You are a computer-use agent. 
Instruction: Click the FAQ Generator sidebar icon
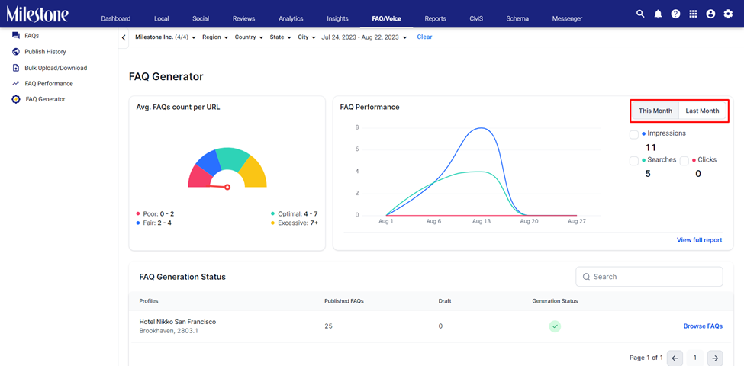pos(16,100)
